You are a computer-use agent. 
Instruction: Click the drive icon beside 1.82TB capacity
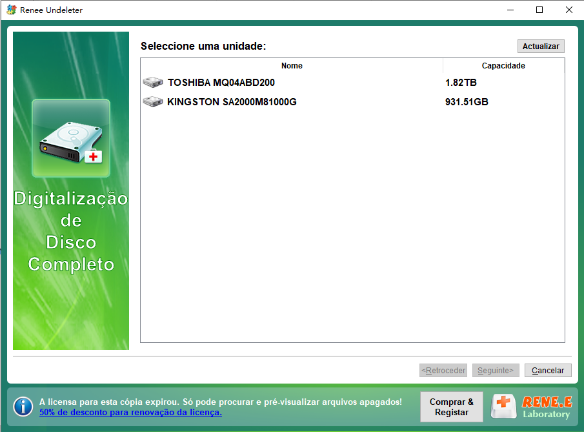tap(152, 82)
